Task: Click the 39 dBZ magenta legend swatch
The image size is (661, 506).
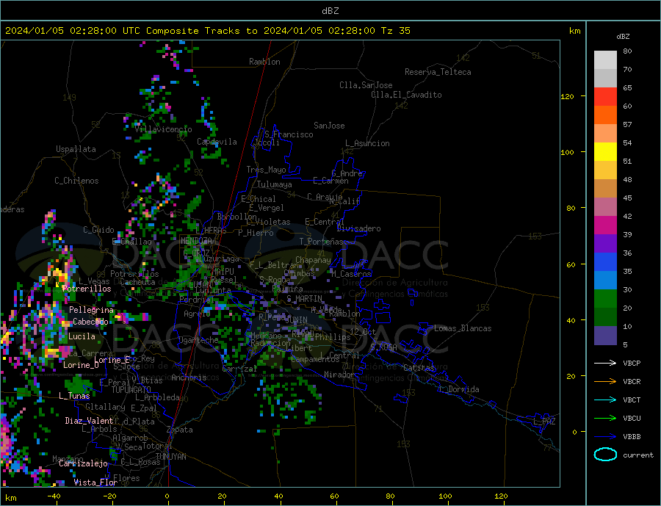Action: point(605,225)
